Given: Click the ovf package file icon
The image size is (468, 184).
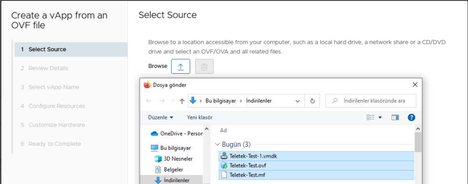Looking at the screenshot, I should (224, 165).
